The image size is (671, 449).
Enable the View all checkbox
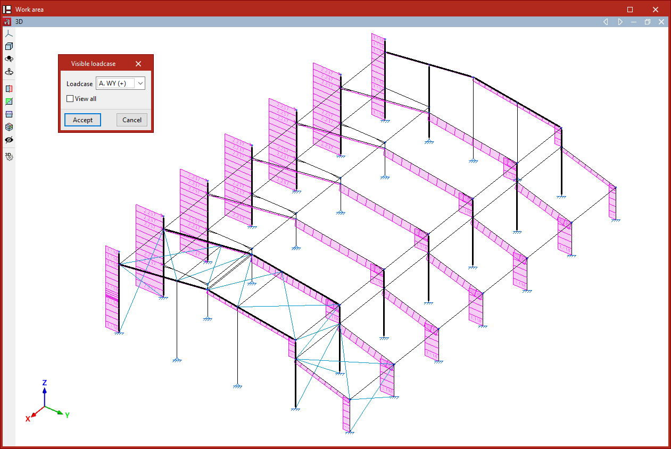tap(70, 99)
